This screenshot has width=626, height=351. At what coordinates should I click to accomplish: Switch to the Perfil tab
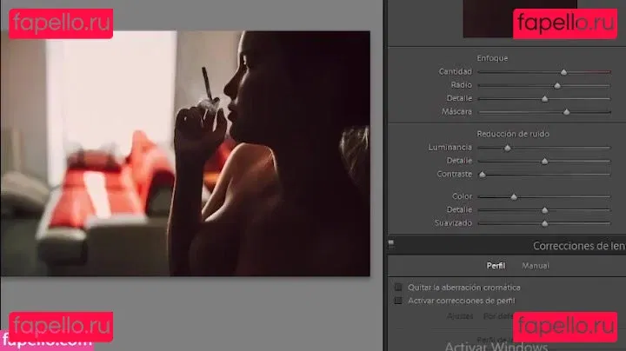[x=495, y=266]
